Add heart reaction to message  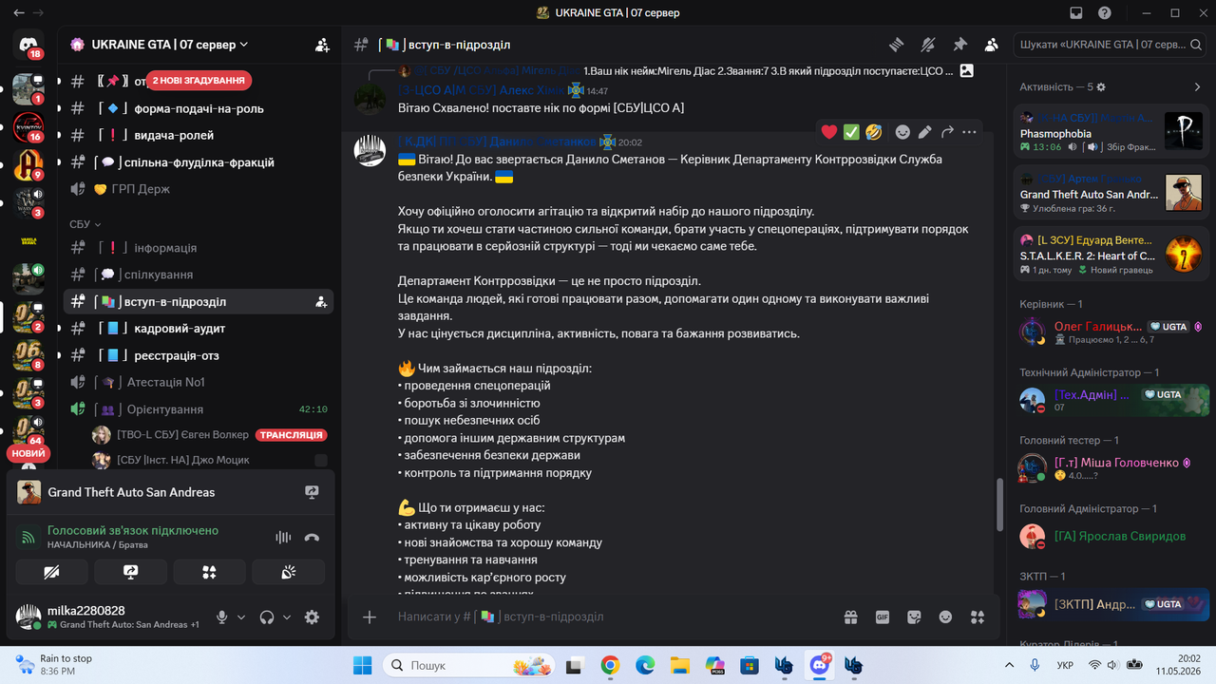[829, 132]
